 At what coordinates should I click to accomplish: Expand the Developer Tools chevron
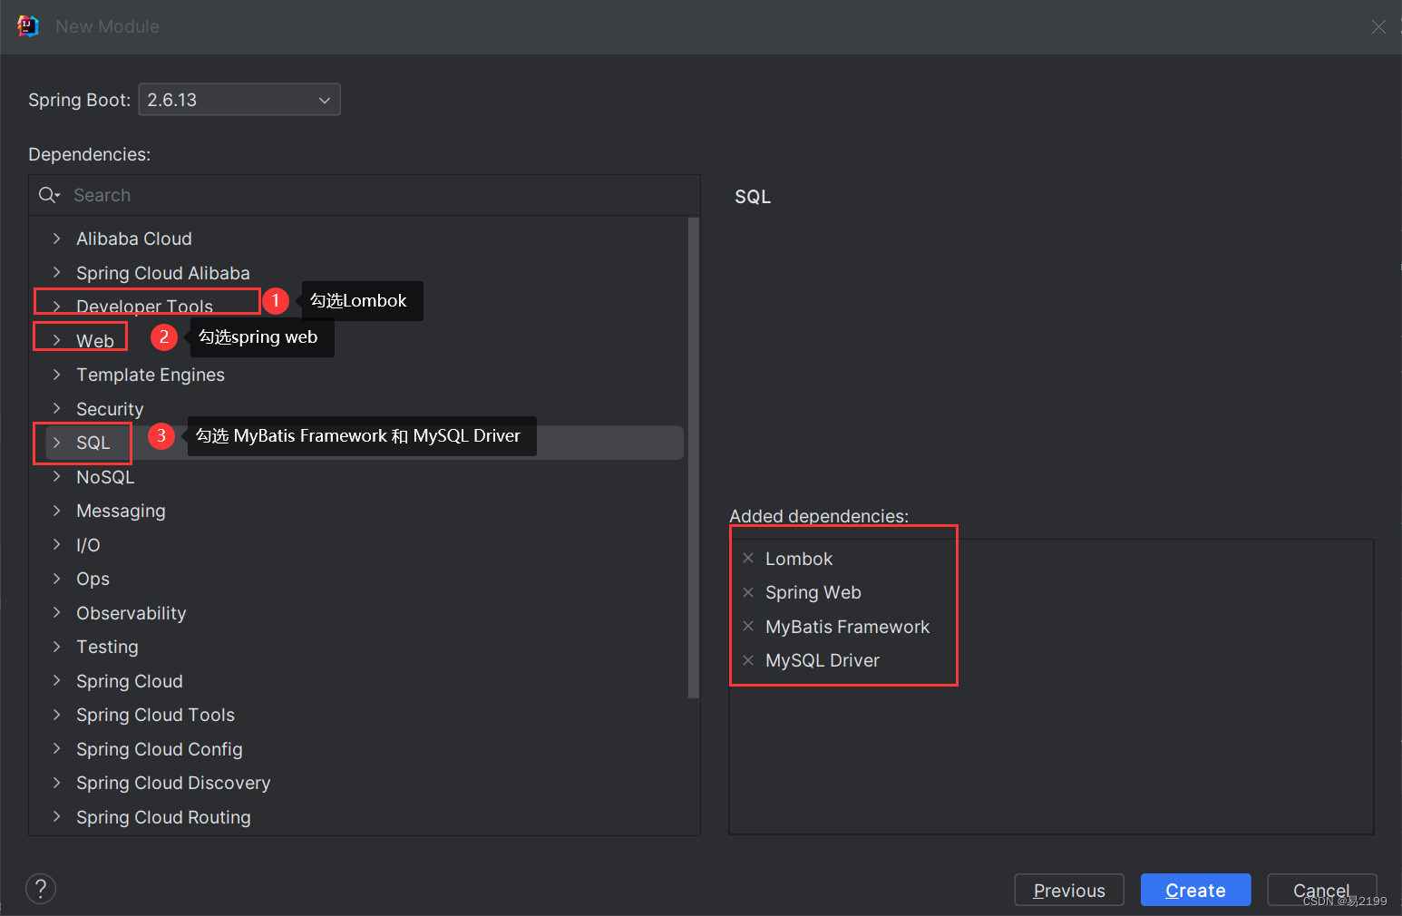(x=56, y=307)
